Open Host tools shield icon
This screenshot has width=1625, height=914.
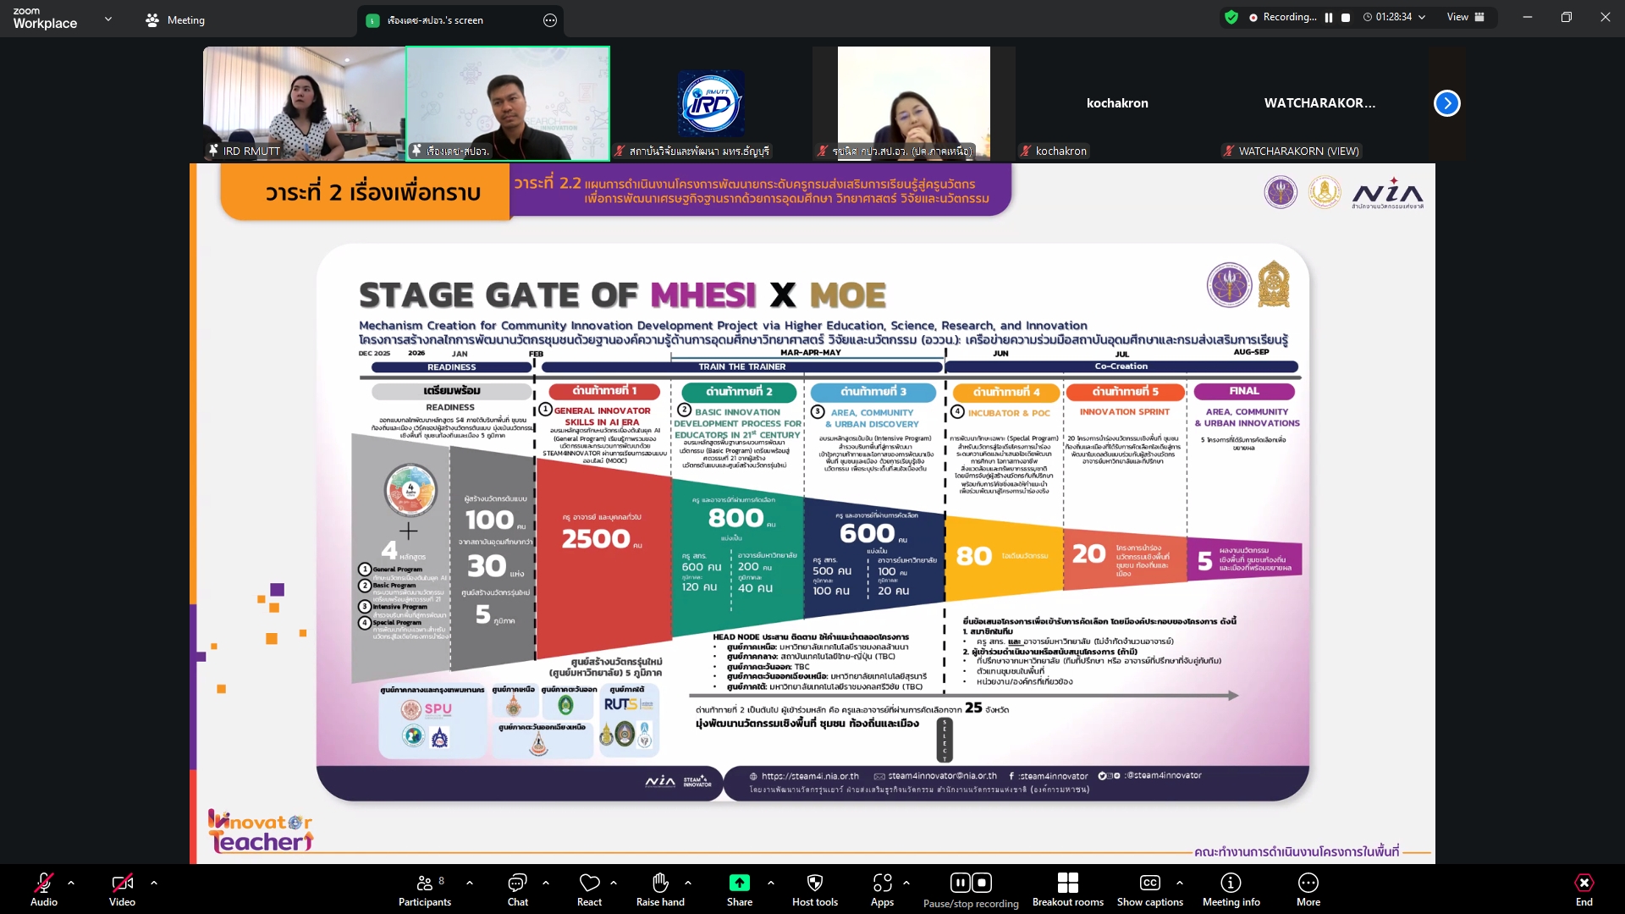point(814,883)
